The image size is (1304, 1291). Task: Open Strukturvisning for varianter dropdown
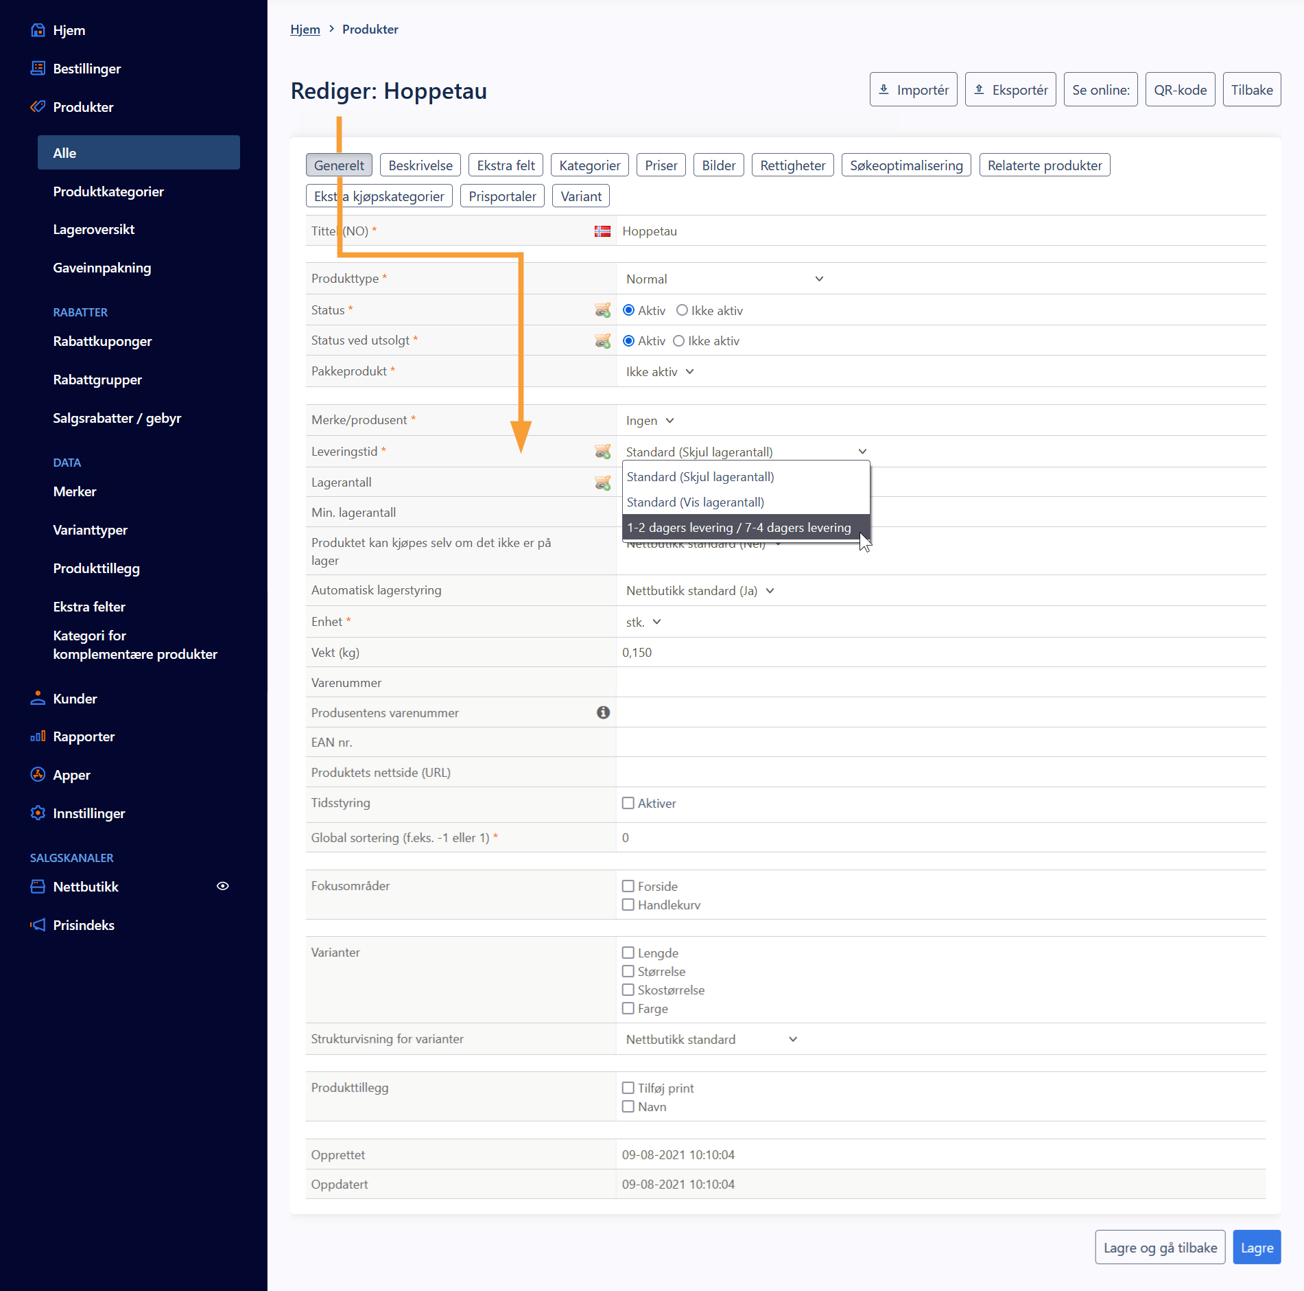point(712,1039)
